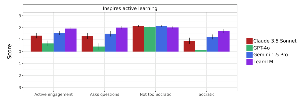Select the GPT-4o legend label

pos(262,48)
